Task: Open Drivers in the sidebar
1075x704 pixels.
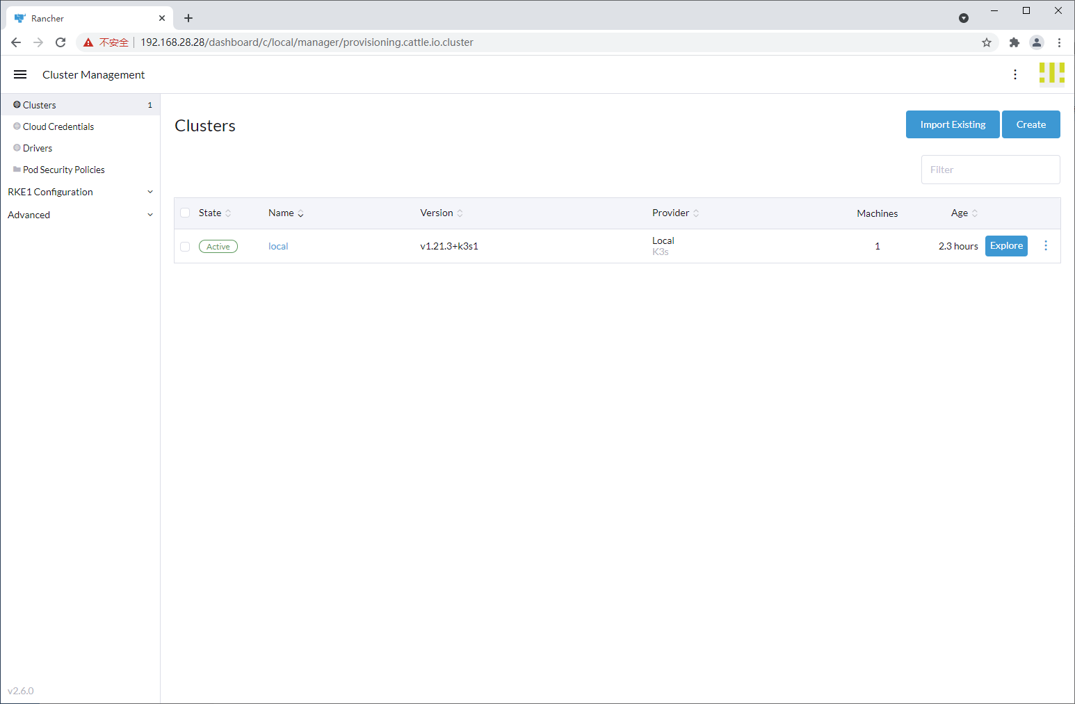Action: [80, 148]
